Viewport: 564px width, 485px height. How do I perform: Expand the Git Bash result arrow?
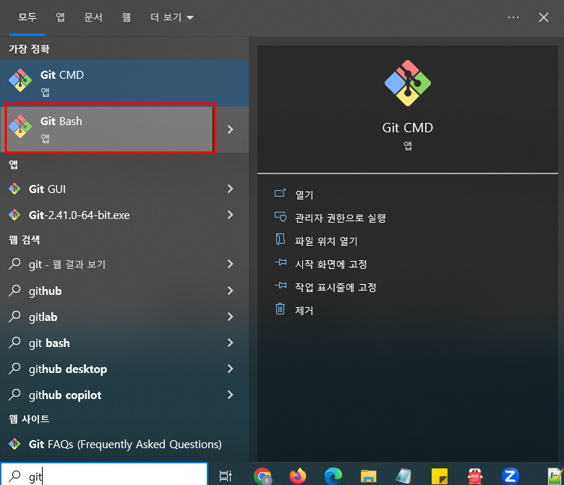(231, 129)
